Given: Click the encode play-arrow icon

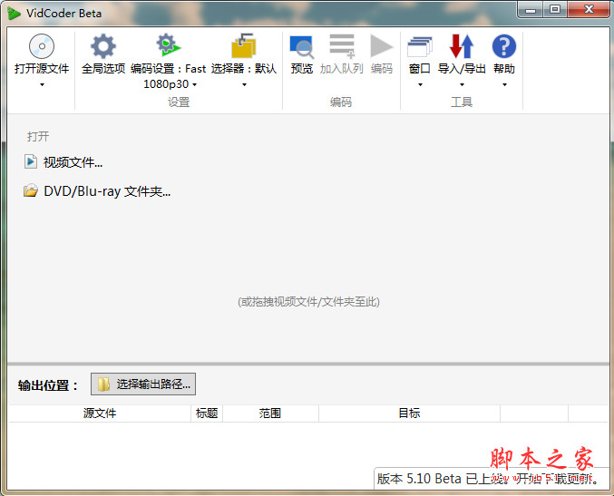Looking at the screenshot, I should pyautogui.click(x=382, y=46).
